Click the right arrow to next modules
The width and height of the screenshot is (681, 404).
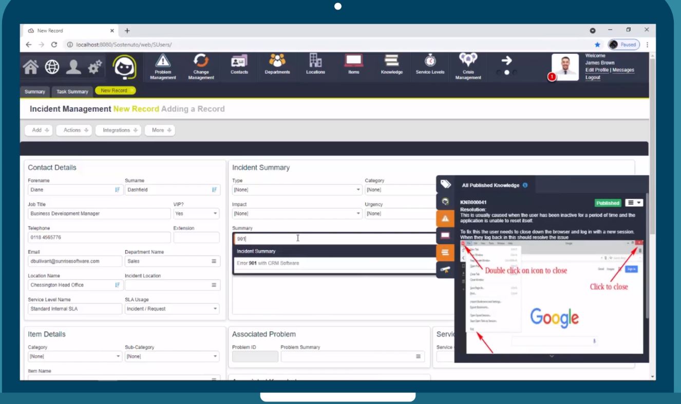coord(506,61)
